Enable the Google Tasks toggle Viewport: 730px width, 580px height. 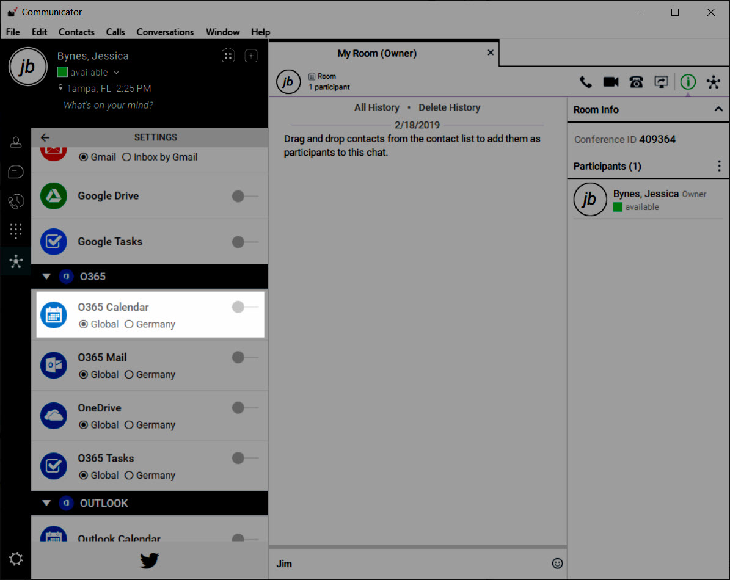pyautogui.click(x=245, y=242)
